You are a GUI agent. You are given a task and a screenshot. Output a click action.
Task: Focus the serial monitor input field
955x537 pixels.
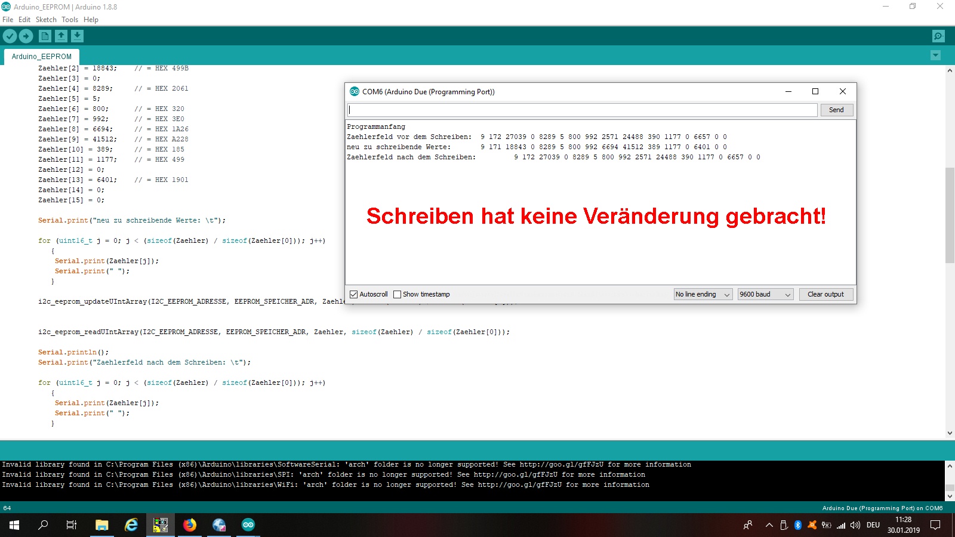click(x=582, y=110)
